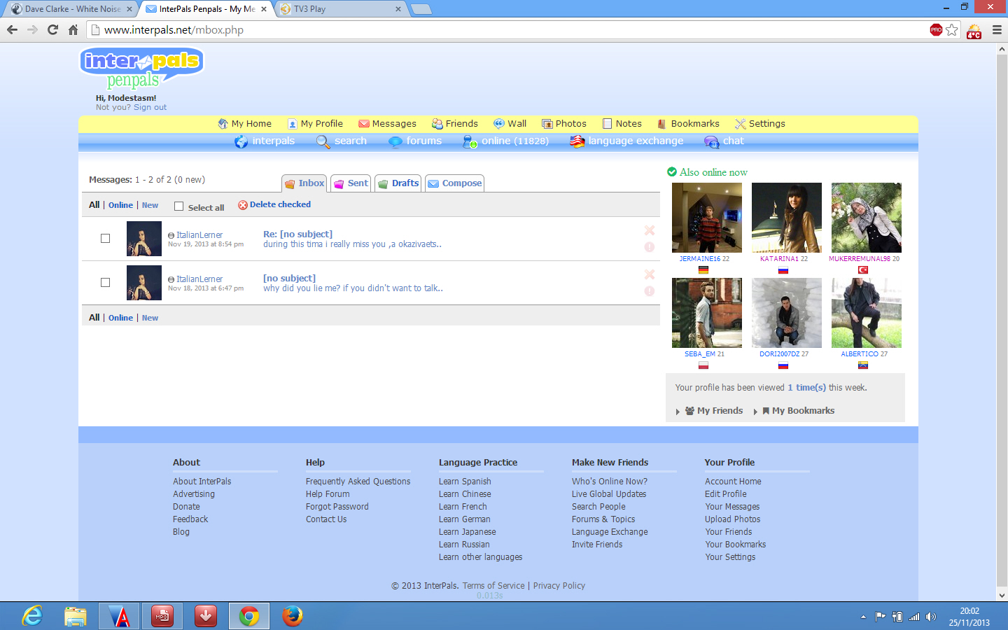This screenshot has width=1008, height=630.
Task: Open SEBA_EM's profile photo
Action: 707,313
